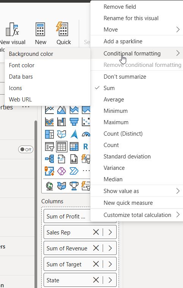Image resolution: width=183 pixels, height=288 pixels.
Task: Click the Quick measure lightning icon
Action: 62,29
